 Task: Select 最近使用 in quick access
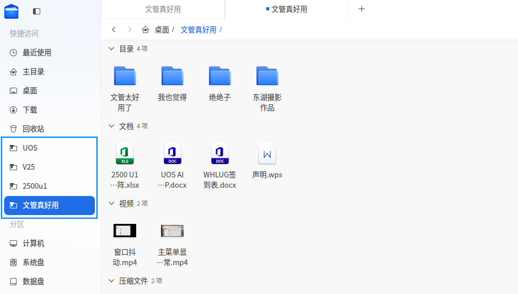click(x=37, y=53)
